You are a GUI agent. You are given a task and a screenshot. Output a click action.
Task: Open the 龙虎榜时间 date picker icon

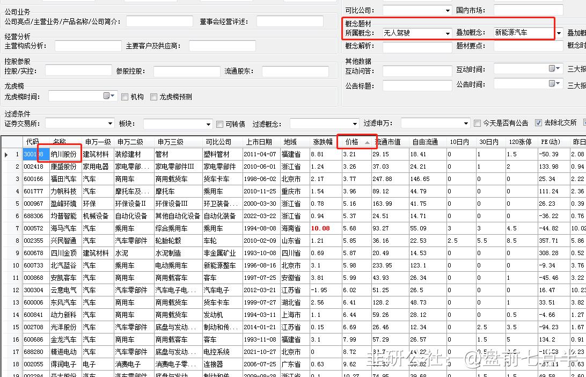107,96
